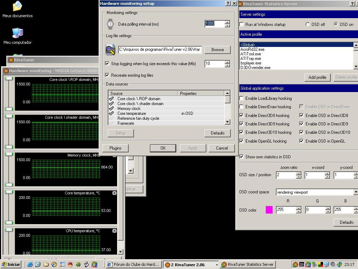Click the Browse button for log file
Viewport: 358px width, 269px height.
[x=217, y=50]
